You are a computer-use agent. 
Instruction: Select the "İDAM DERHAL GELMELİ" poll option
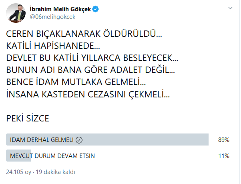coord(40,140)
